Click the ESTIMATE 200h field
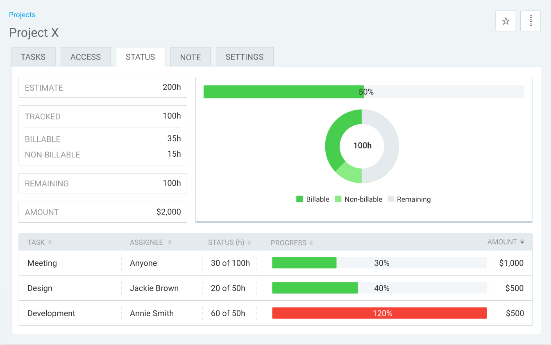The height and width of the screenshot is (345, 551). (102, 87)
